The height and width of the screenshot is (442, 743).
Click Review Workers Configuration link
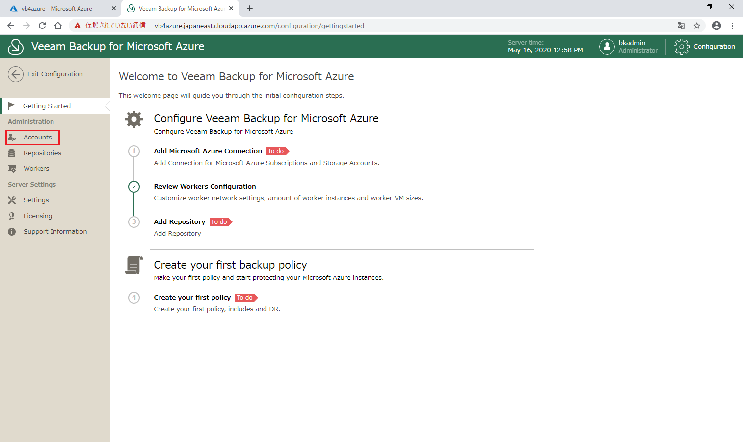205,187
